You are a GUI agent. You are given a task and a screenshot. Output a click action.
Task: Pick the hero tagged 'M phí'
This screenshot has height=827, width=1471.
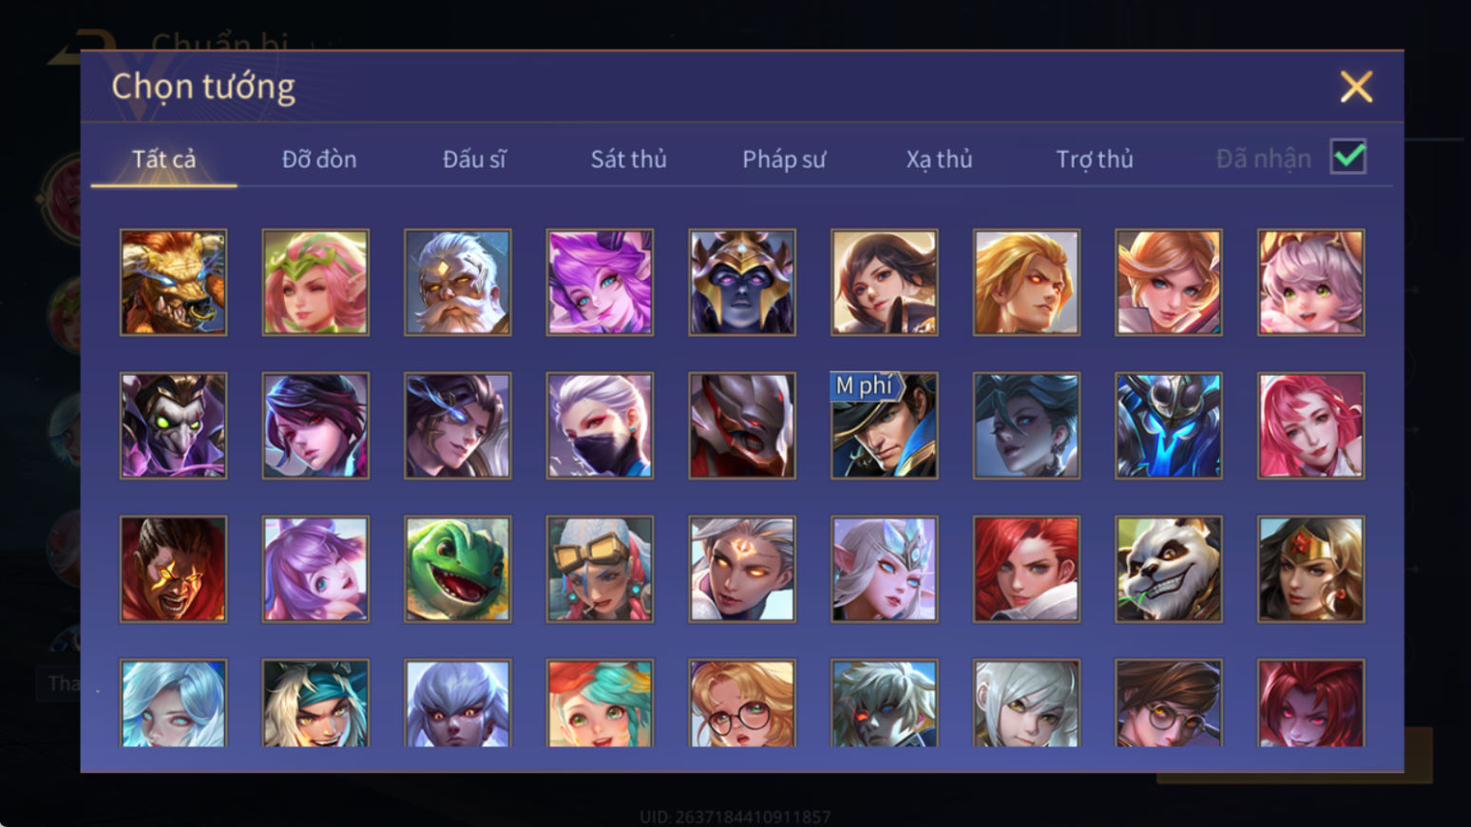884,425
